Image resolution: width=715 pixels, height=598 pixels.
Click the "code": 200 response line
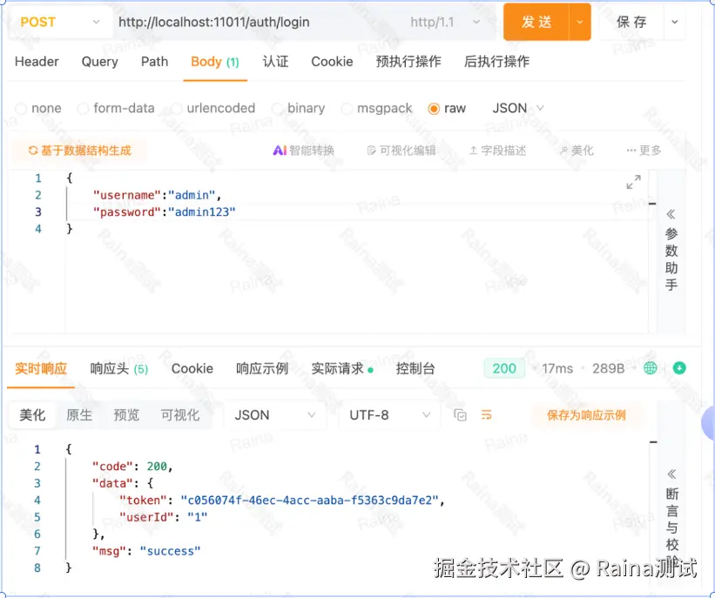(x=132, y=467)
